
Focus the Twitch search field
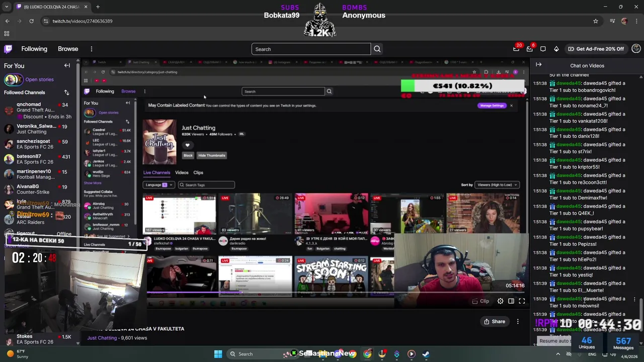[311, 49]
